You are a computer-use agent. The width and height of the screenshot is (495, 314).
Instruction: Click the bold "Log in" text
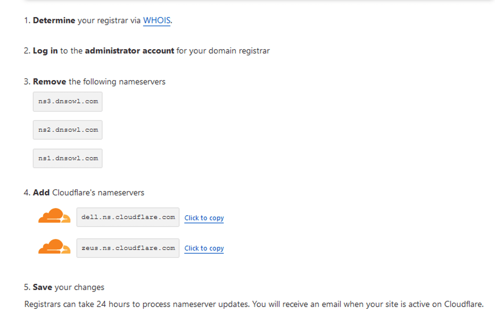45,51
